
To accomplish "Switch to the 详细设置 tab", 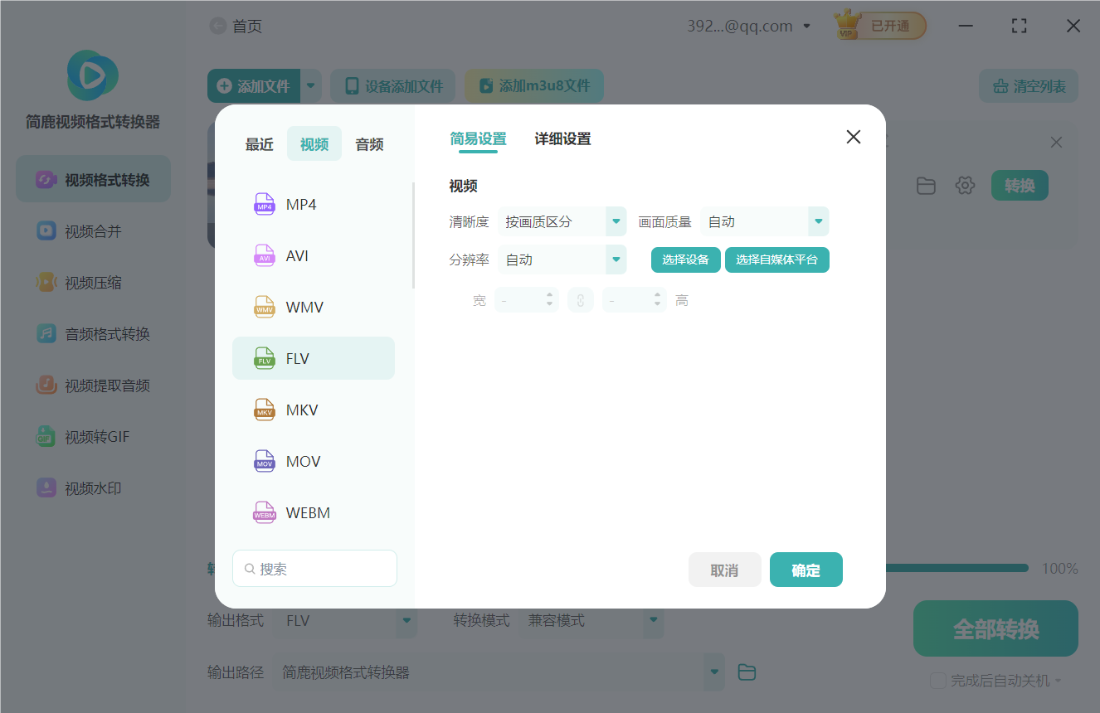I will (x=562, y=138).
